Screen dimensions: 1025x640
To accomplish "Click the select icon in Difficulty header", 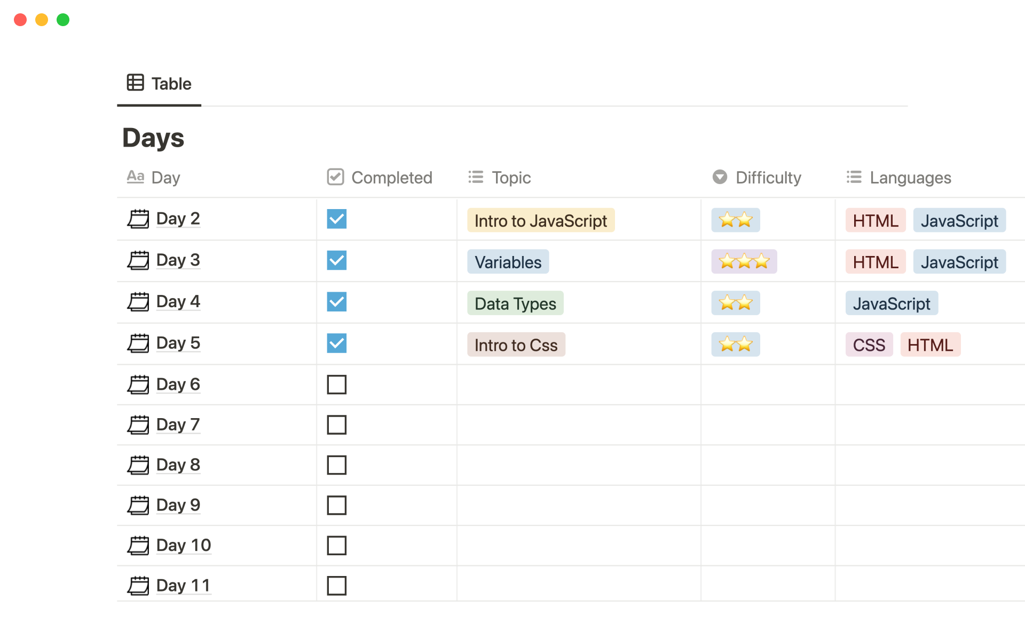I will point(720,177).
